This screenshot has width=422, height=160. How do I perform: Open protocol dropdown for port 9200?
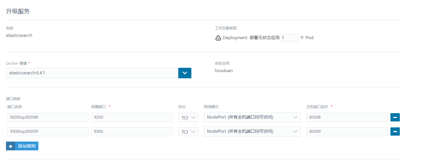[x=188, y=117]
